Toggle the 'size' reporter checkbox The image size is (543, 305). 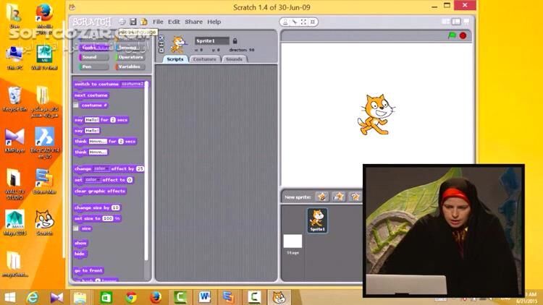[77, 228]
